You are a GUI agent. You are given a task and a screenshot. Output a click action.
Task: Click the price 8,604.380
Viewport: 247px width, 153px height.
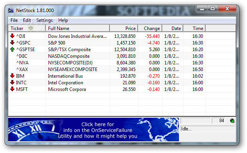click(126, 62)
